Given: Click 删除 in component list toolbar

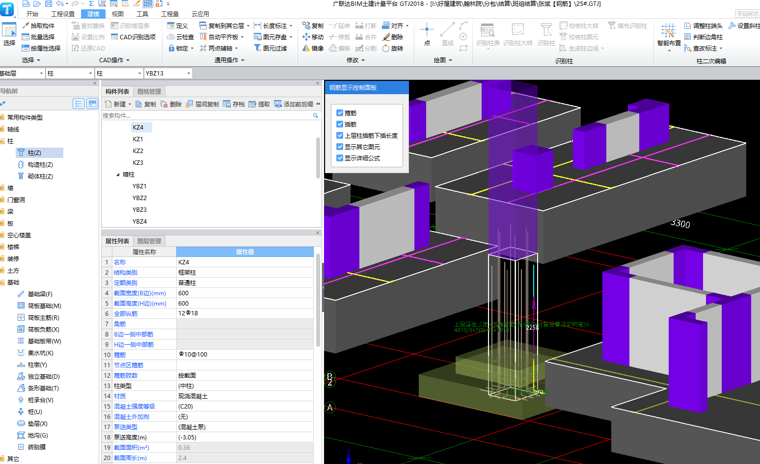Looking at the screenshot, I should (171, 104).
